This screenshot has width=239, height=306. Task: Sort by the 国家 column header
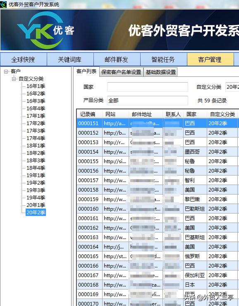(x=195, y=114)
